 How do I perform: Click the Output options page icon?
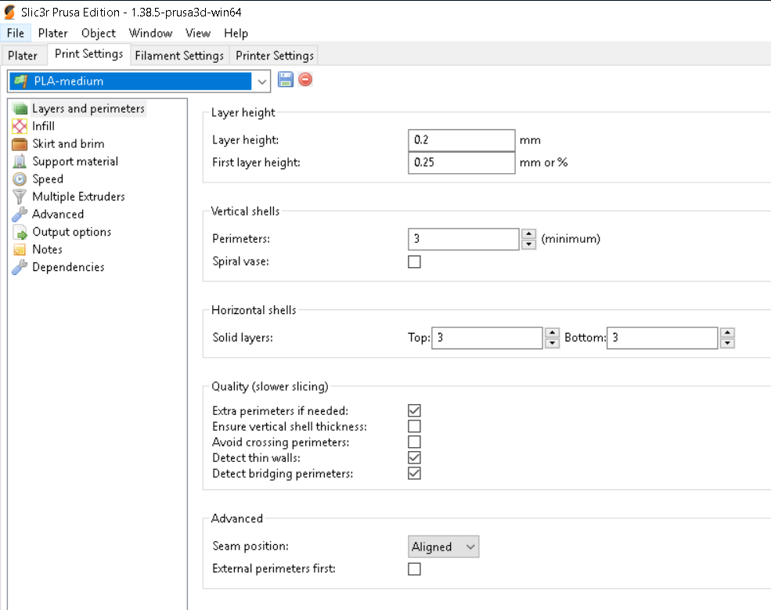[20, 233]
